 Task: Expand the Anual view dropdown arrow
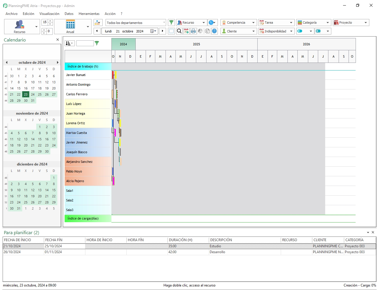click(x=88, y=27)
